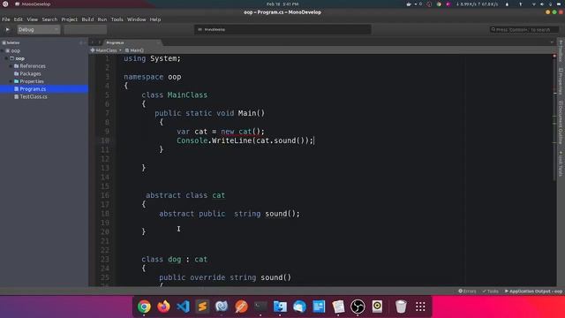This screenshot has height=318, width=565.
Task: Select the Program.cs editor tab
Action: pos(132,42)
